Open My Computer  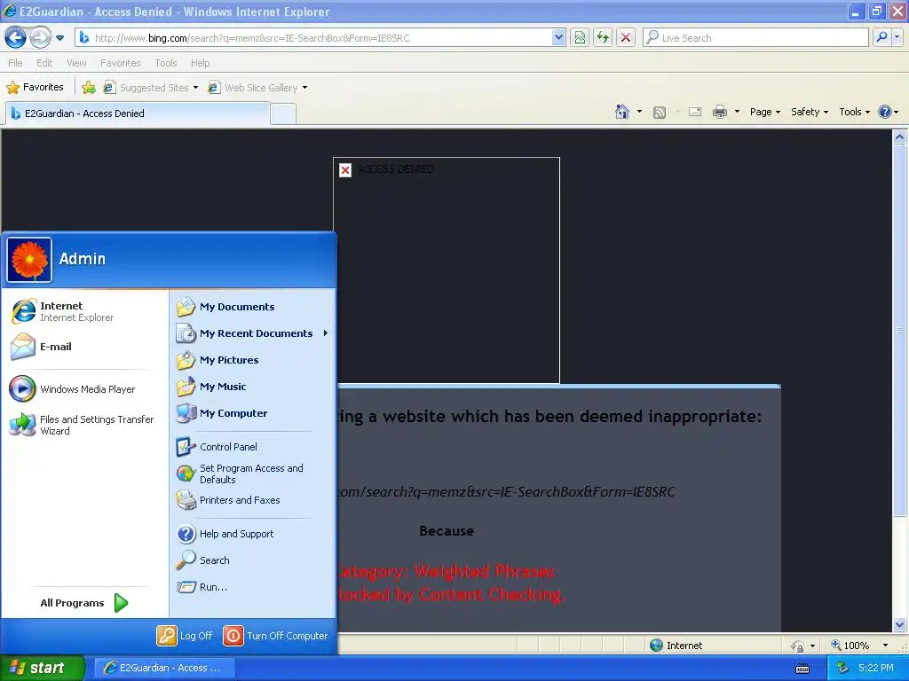pyautogui.click(x=253, y=413)
